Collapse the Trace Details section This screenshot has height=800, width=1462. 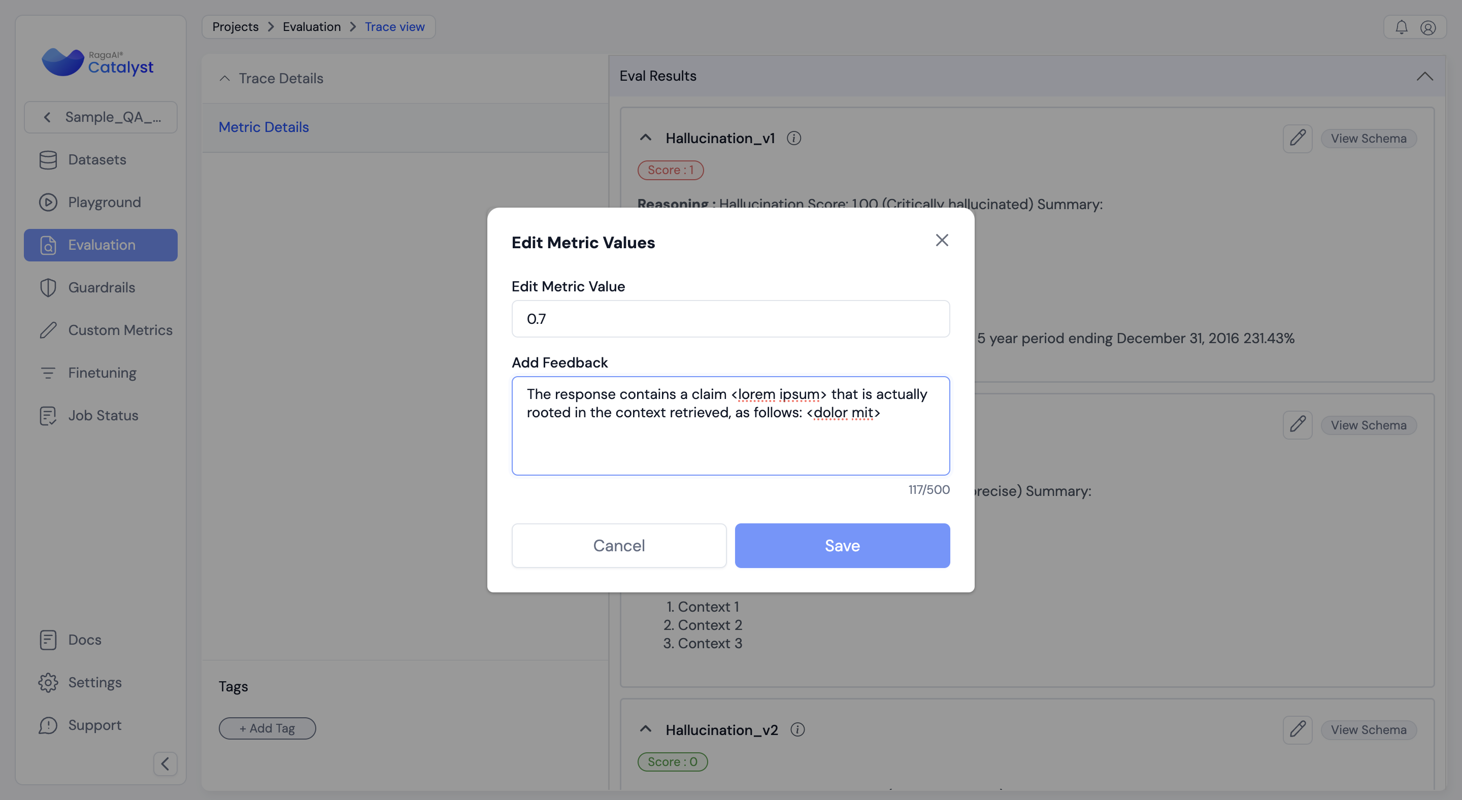tap(225, 78)
